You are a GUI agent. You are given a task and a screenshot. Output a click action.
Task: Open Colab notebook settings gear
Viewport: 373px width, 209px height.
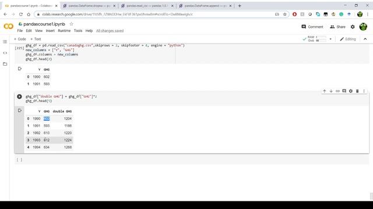click(x=353, y=27)
